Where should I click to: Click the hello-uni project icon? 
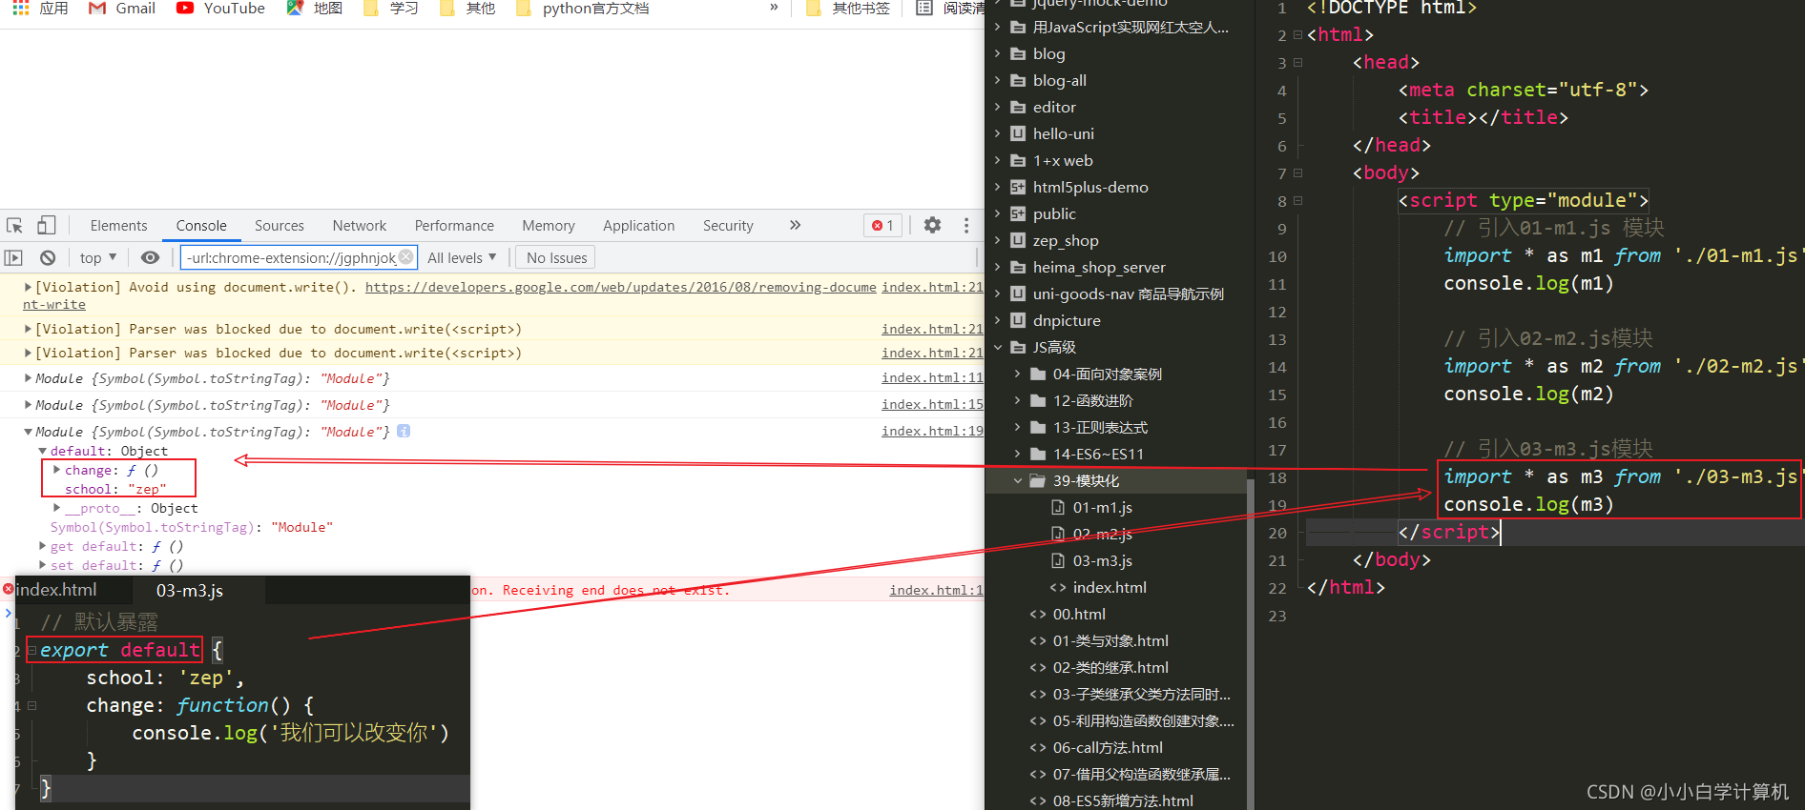[1018, 133]
